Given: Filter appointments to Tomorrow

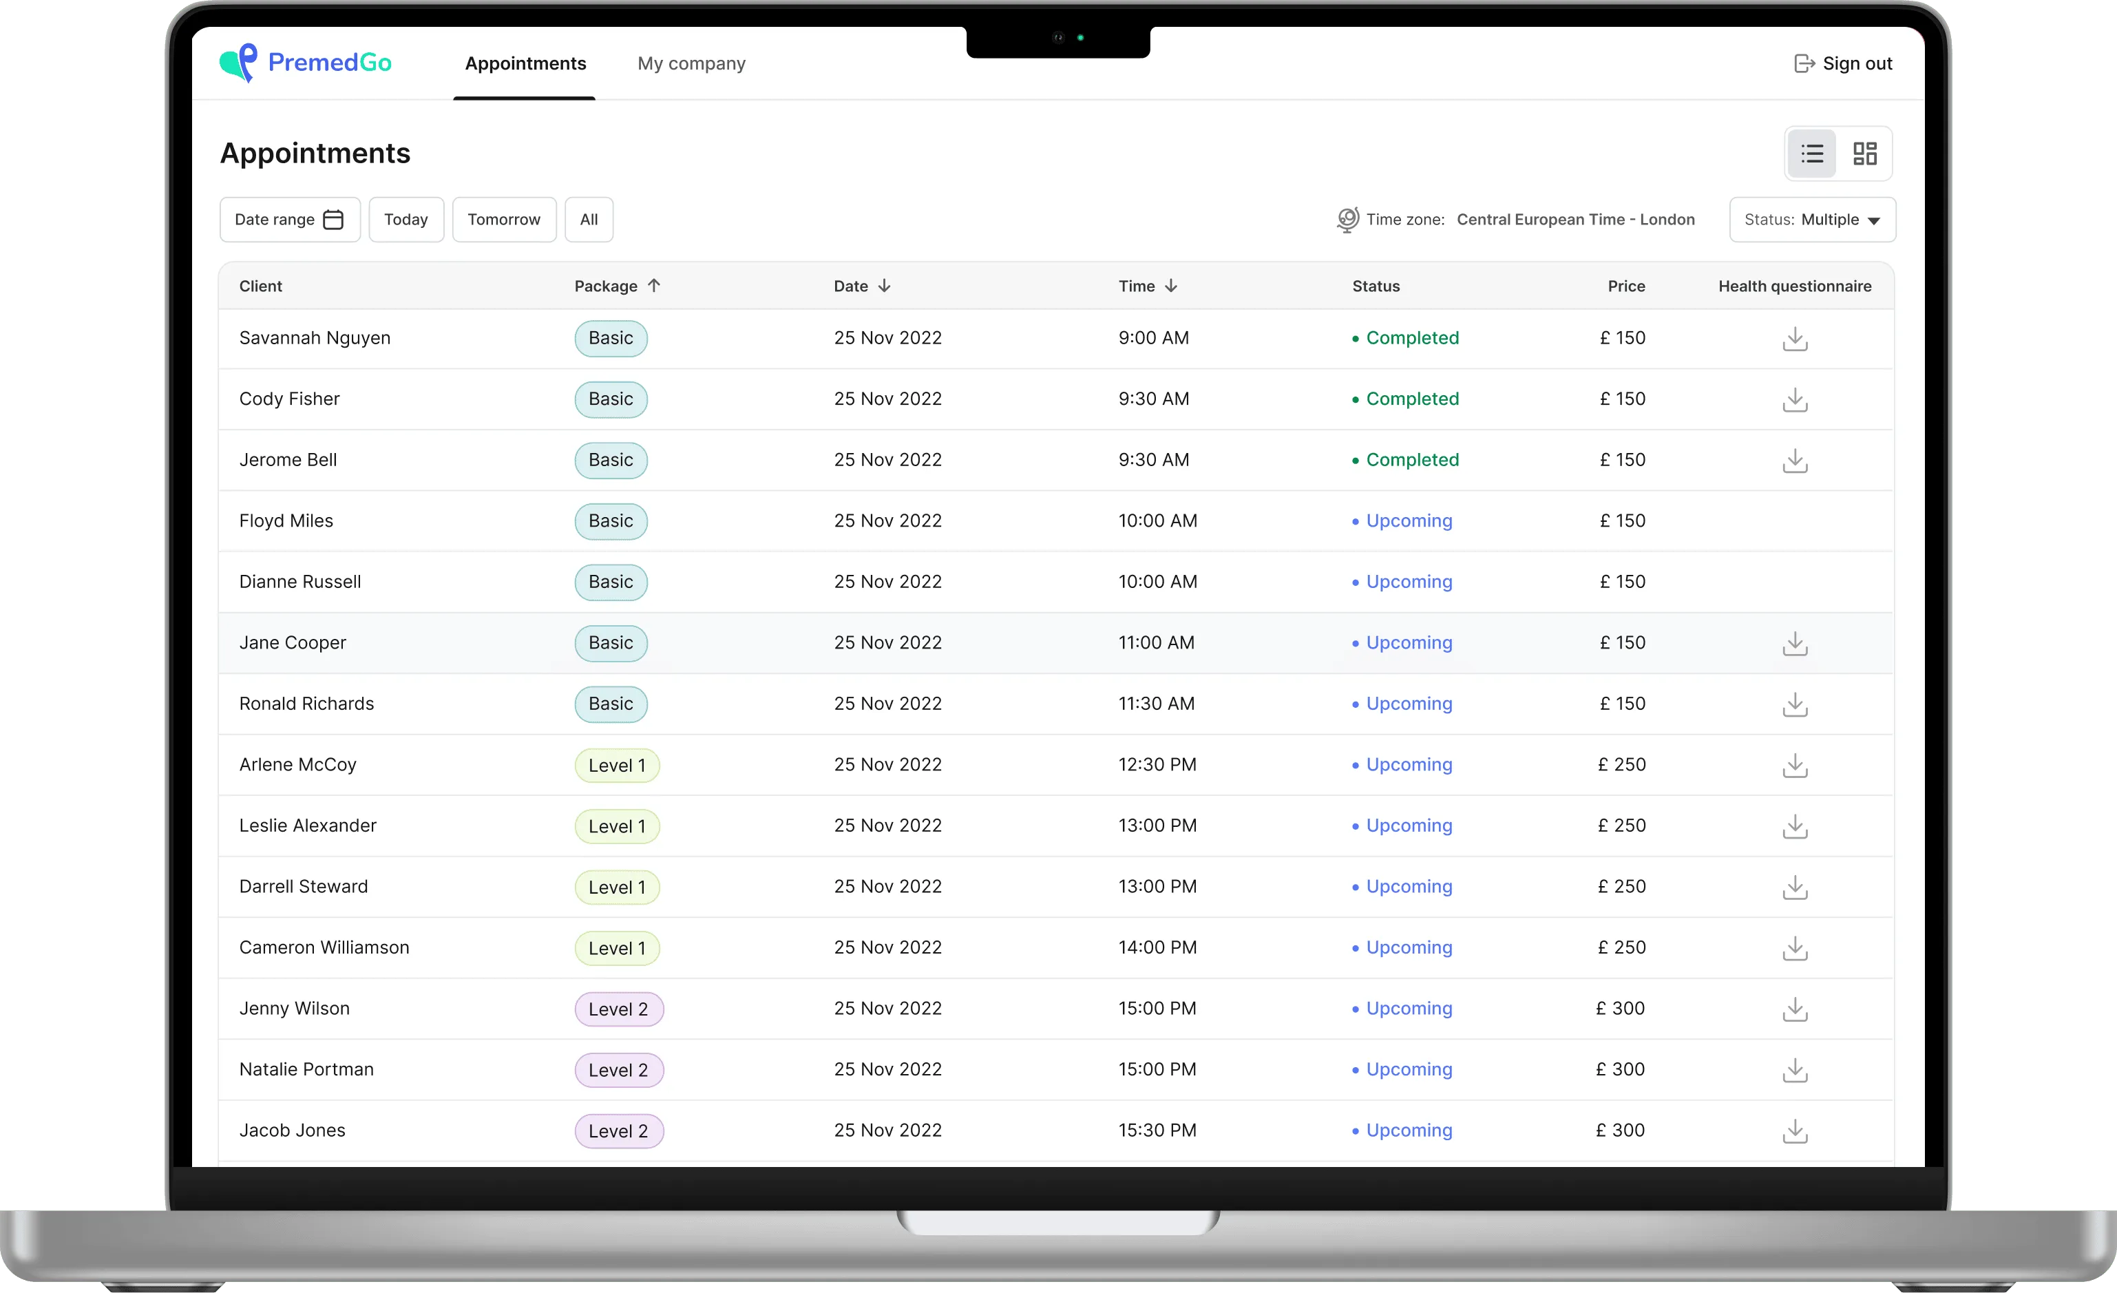Looking at the screenshot, I should click(503, 220).
